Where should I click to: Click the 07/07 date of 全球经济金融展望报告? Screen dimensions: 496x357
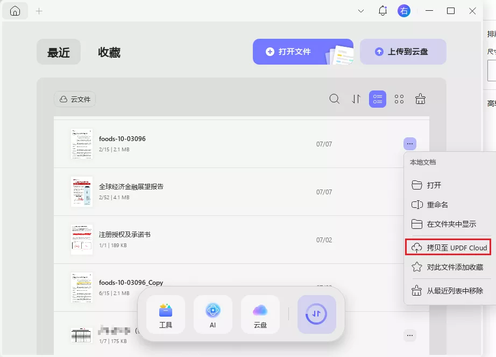324,192
